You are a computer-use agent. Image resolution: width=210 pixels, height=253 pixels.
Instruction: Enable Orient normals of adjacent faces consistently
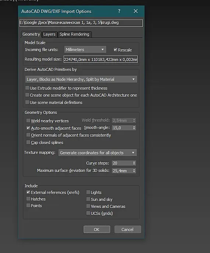click(x=28, y=135)
